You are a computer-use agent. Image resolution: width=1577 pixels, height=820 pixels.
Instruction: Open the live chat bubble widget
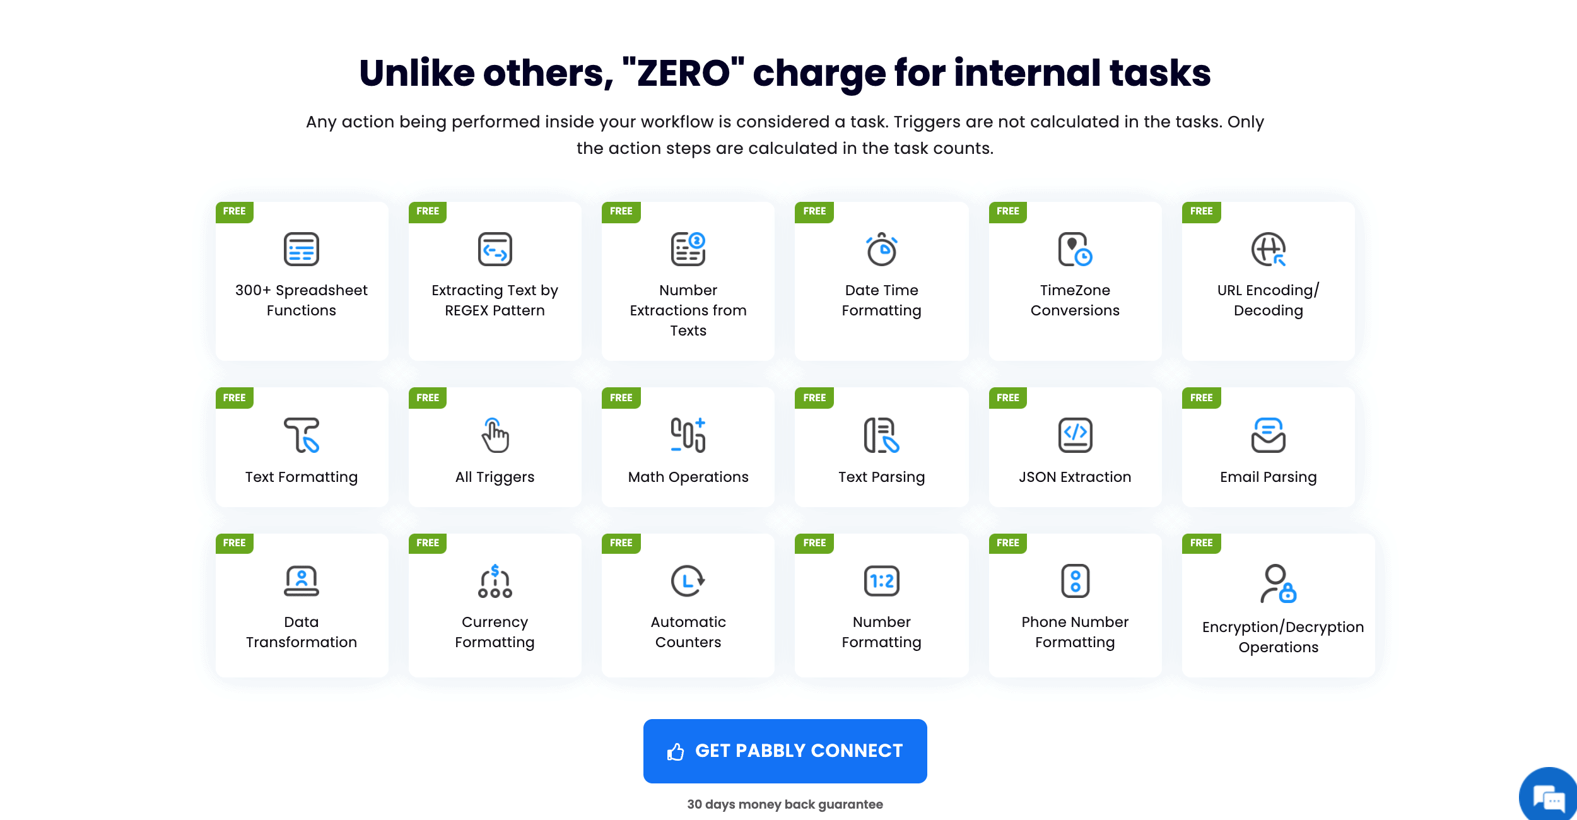[x=1549, y=797]
